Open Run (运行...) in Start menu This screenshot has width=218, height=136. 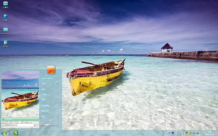point(44,116)
